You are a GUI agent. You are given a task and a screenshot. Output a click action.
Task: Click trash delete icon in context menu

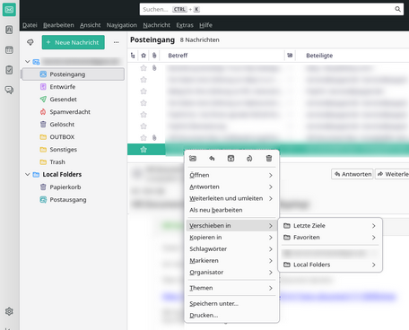point(269,159)
